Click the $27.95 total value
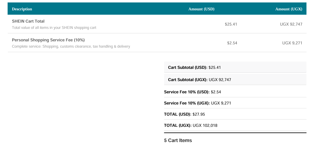The height and width of the screenshot is (151, 310). pos(198,114)
